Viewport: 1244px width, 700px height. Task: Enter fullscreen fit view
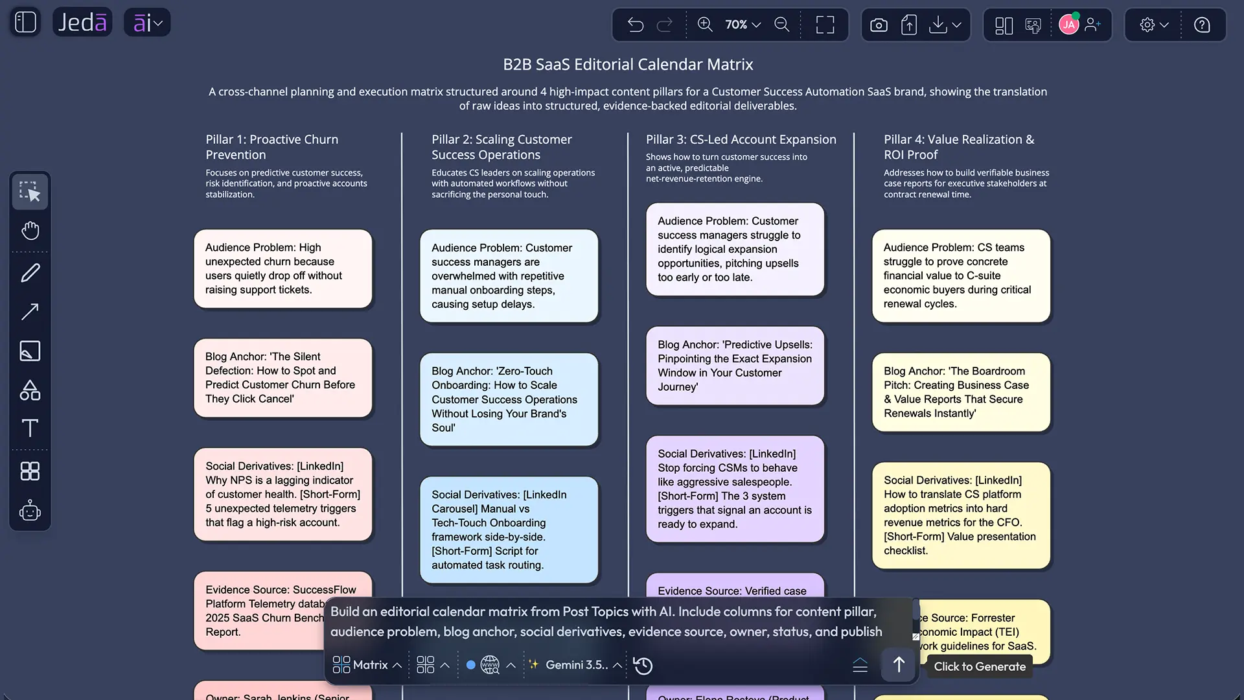[825, 25]
